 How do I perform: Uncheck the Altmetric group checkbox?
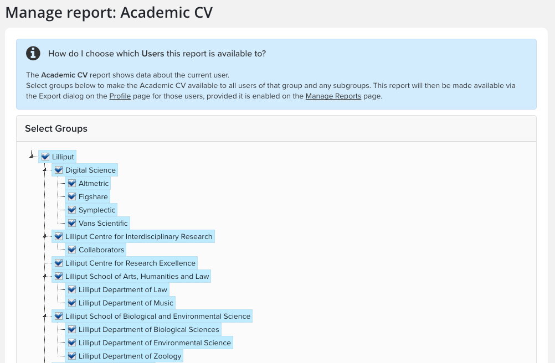pos(72,184)
